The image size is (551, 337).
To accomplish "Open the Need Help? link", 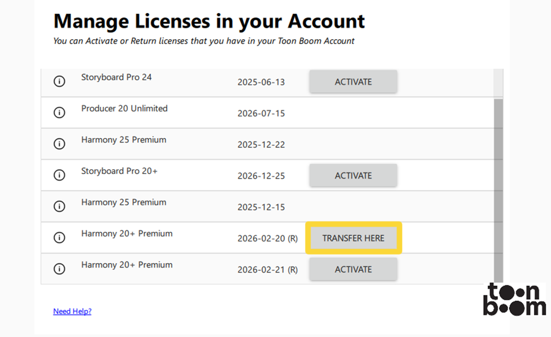I will [x=72, y=312].
